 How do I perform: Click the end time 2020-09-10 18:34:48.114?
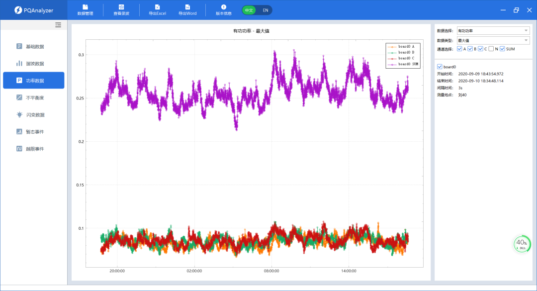(481, 81)
